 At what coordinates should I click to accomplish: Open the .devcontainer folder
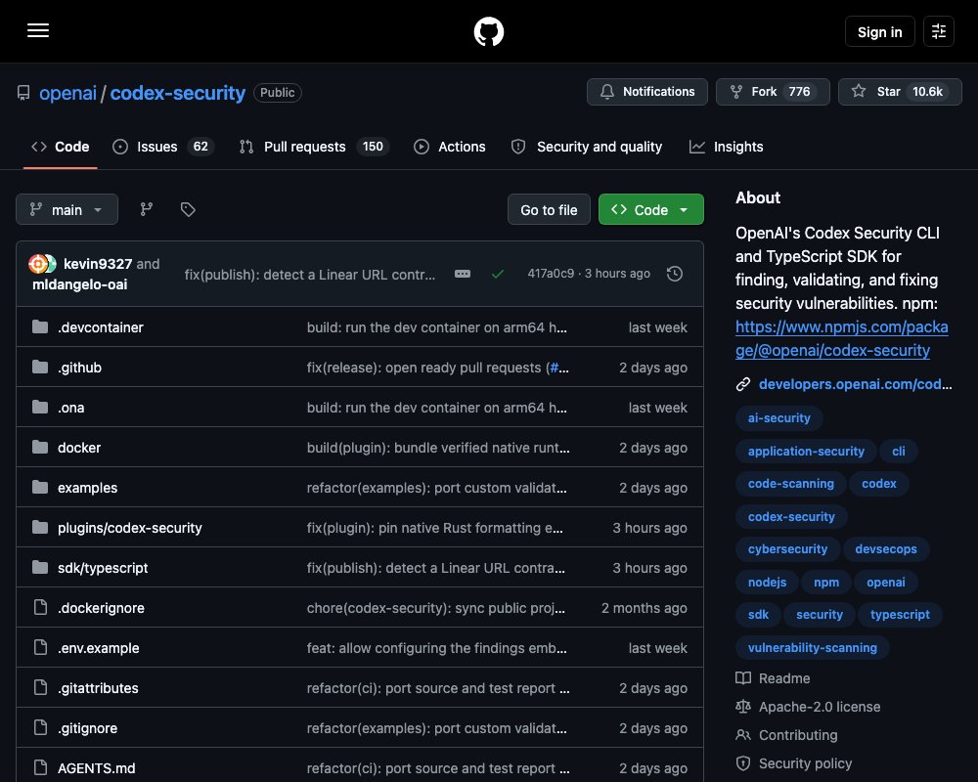click(x=101, y=327)
